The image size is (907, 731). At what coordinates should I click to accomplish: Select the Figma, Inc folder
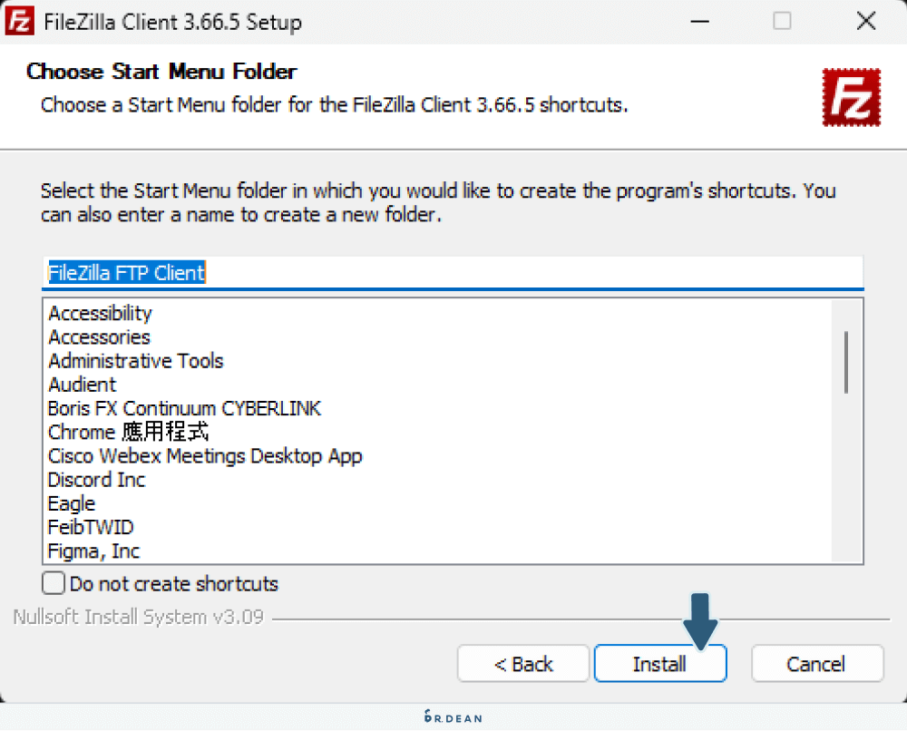pyautogui.click(x=94, y=551)
